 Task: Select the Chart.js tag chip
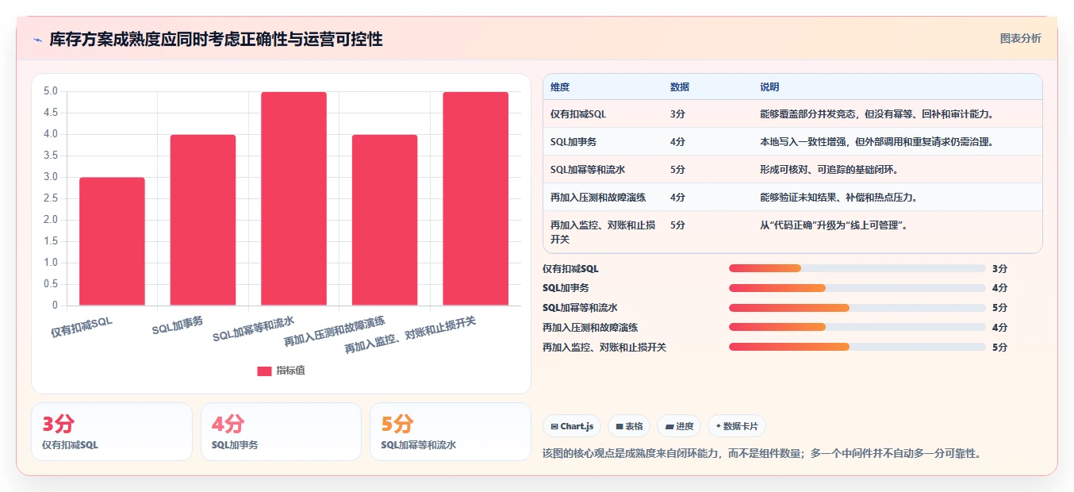click(x=572, y=426)
